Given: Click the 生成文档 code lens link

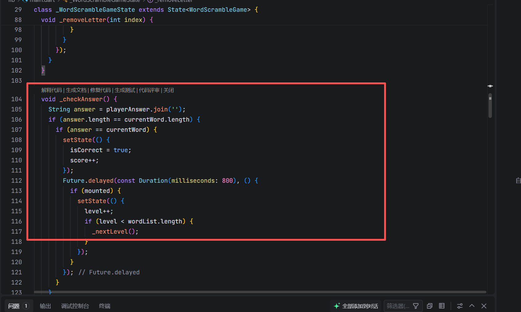Looking at the screenshot, I should [76, 90].
